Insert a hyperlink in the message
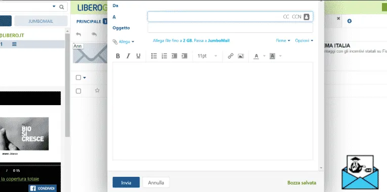Image resolution: width=387 pixels, height=192 pixels. point(231,56)
